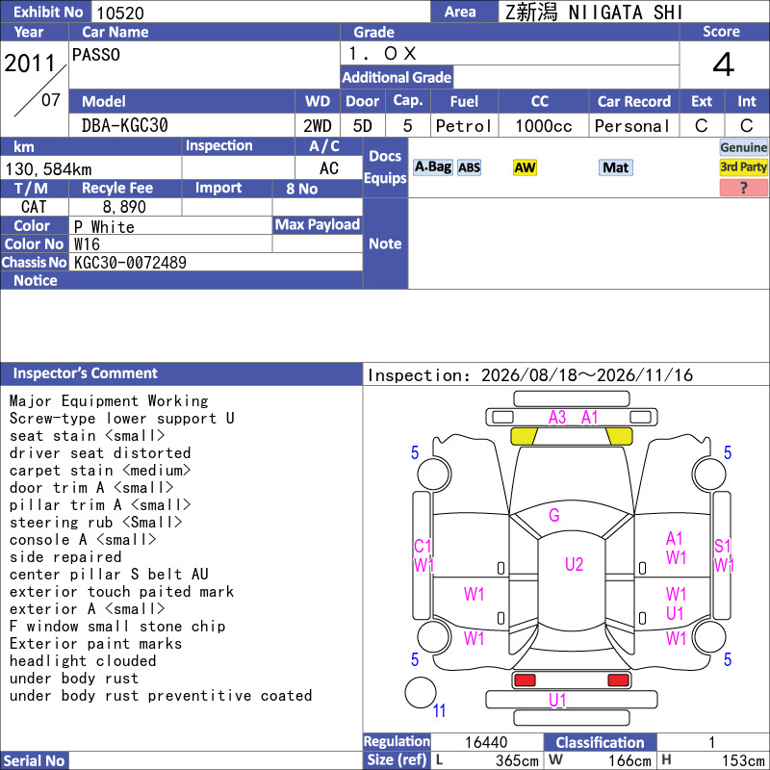Click the red question mark badge
Image resolution: width=770 pixels, height=770 pixels.
tap(743, 188)
